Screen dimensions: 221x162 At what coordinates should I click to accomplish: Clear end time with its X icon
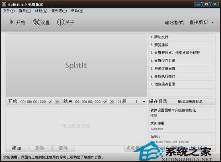point(112,102)
